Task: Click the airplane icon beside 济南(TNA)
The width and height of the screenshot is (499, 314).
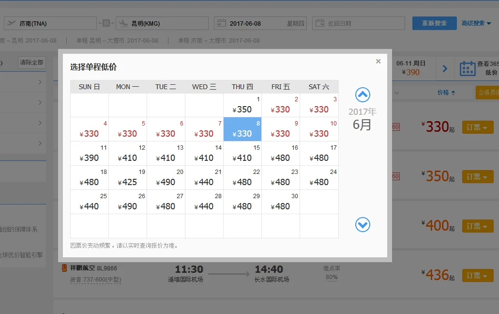Action: tap(11, 23)
